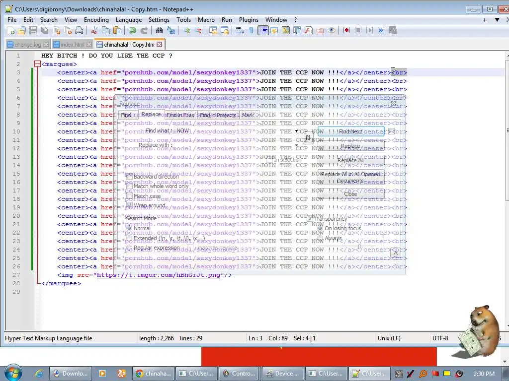This screenshot has width=509, height=381.
Task: Adjust the transparency slider in dialog
Action: point(359,247)
